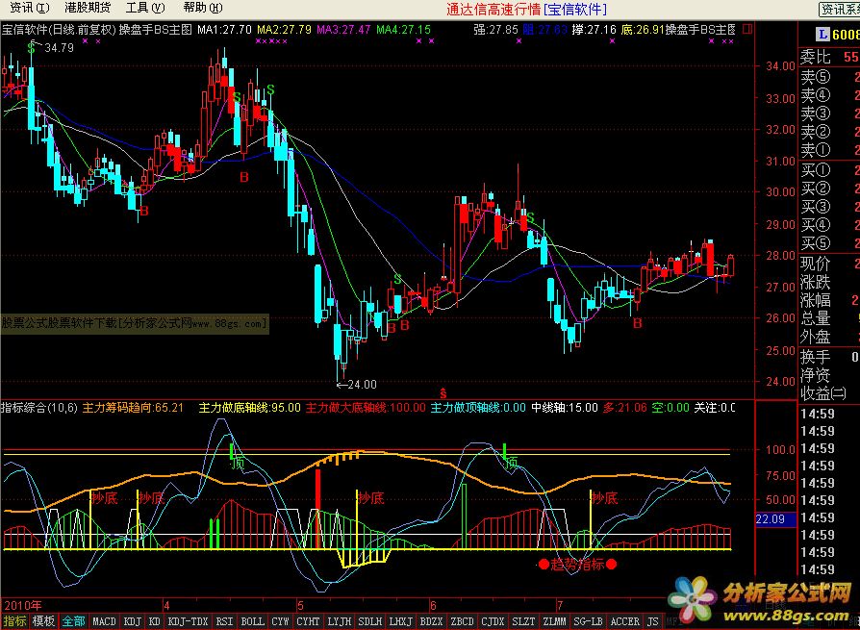The width and height of the screenshot is (860, 630).
Task: Select the ZBCD indicator tab
Action: coord(463,621)
